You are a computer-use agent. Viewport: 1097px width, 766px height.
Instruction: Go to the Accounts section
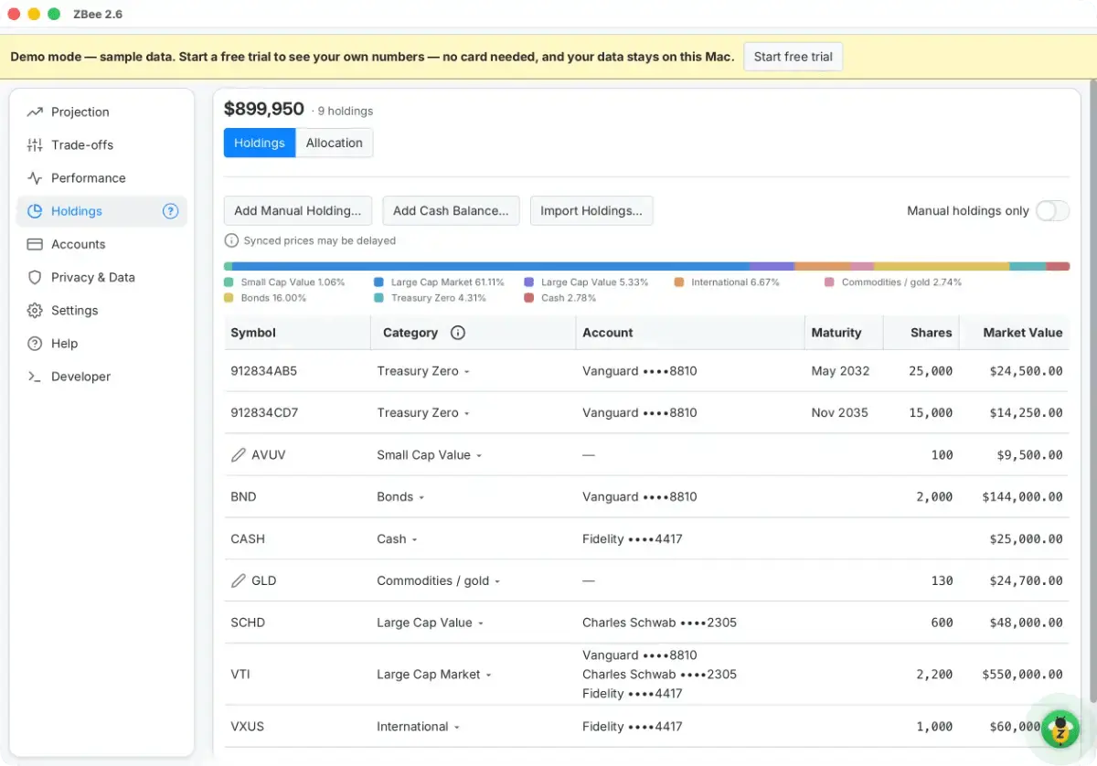[x=101, y=244]
